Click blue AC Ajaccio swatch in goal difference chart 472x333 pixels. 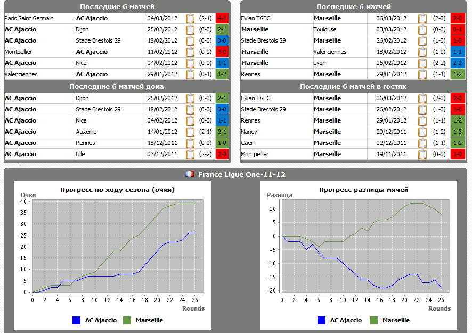point(321,320)
